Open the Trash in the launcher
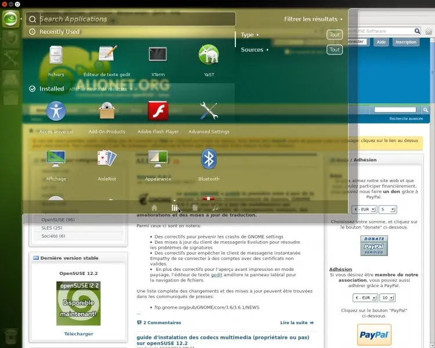435x348 pixels. pos(11,336)
